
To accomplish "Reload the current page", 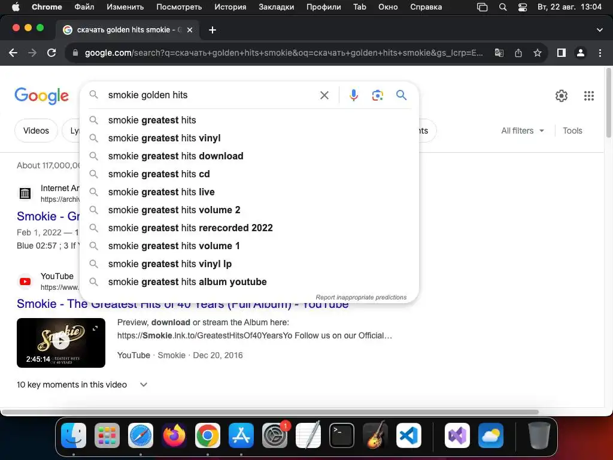I will point(51,53).
